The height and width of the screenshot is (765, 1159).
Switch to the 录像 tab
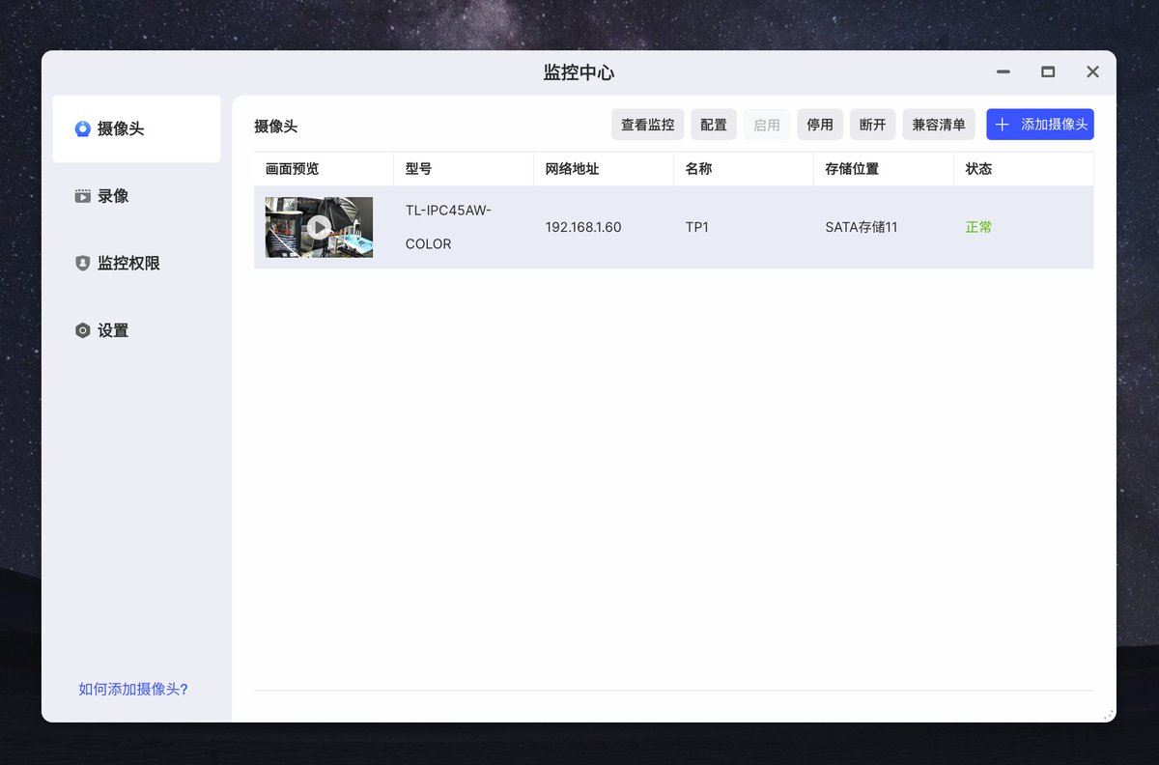[x=109, y=194]
